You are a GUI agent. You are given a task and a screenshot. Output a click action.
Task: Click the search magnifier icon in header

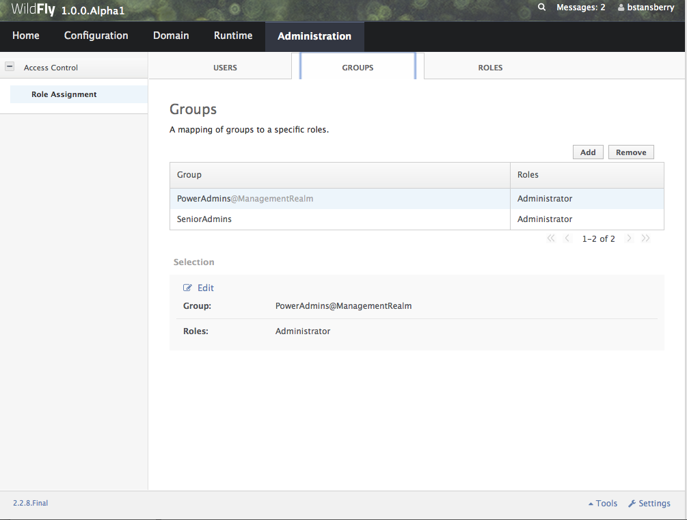(x=541, y=8)
